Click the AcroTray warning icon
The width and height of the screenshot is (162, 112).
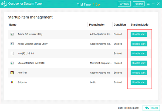pyautogui.click(x=12, y=73)
